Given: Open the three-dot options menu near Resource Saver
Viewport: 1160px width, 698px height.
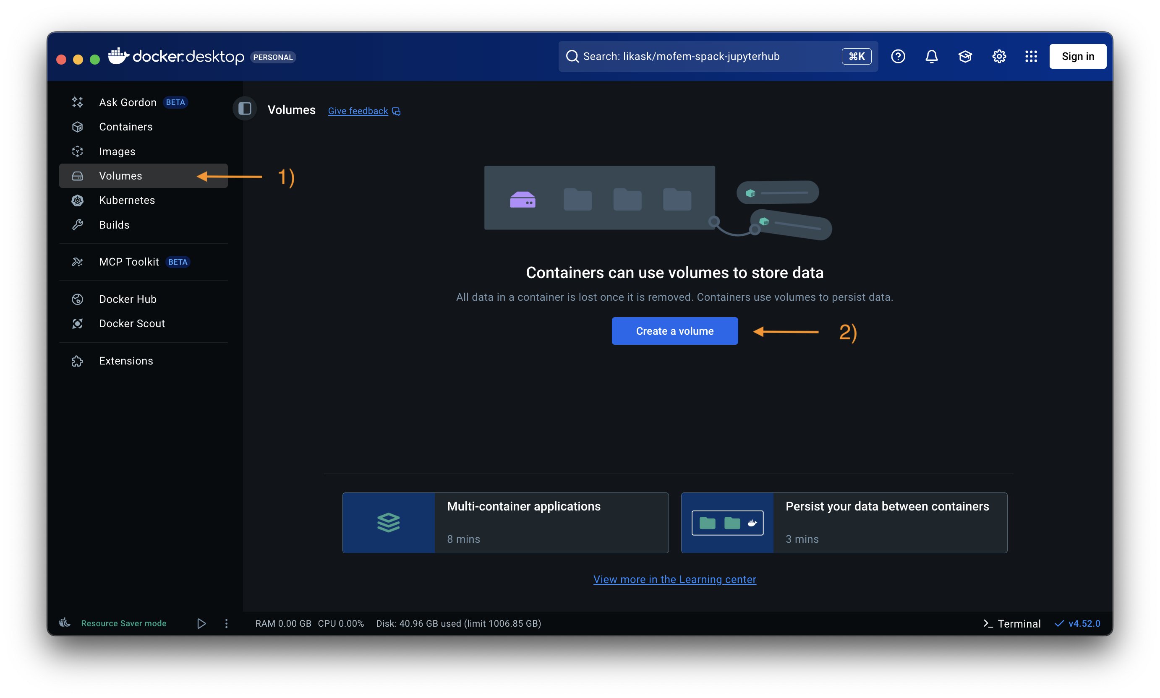Looking at the screenshot, I should (227, 623).
